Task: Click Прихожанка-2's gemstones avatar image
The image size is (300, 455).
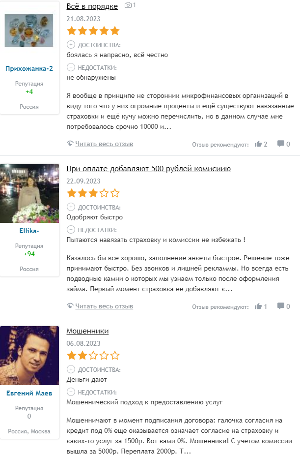Action: [29, 30]
